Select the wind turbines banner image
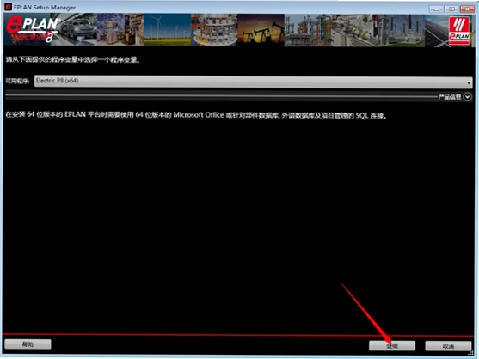 coord(168,30)
